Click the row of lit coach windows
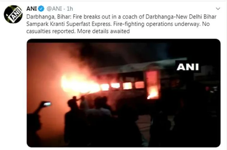Screen dimensions: 227x150 122,86
